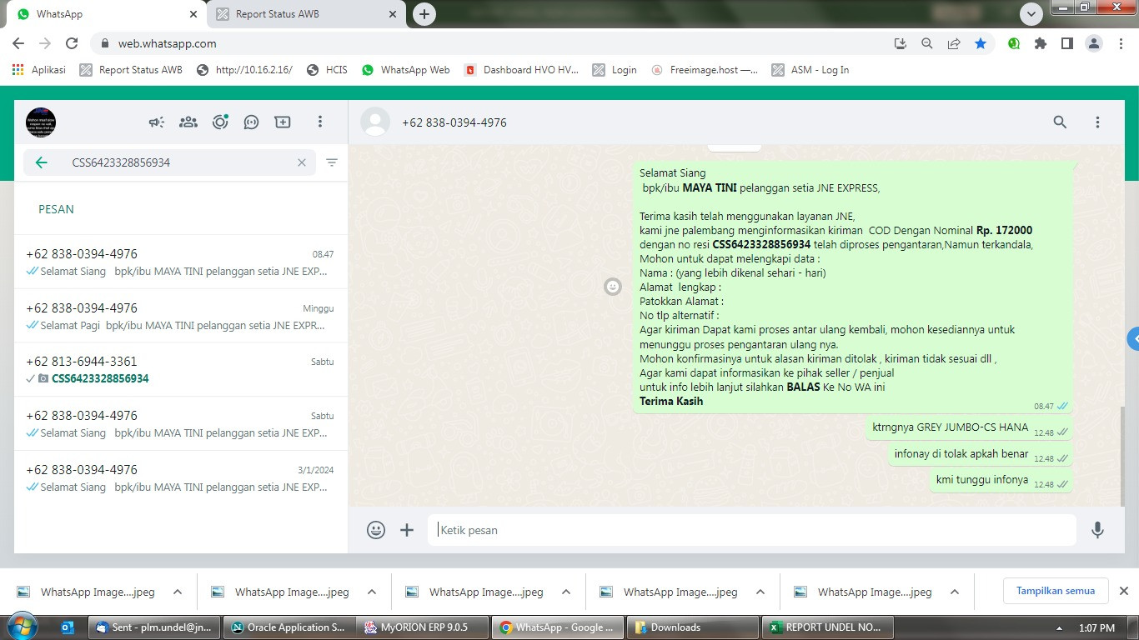Switch to the Excel REPORT UNDEL taskbar item
Viewport: 1139px width, 640px height.
point(826,627)
